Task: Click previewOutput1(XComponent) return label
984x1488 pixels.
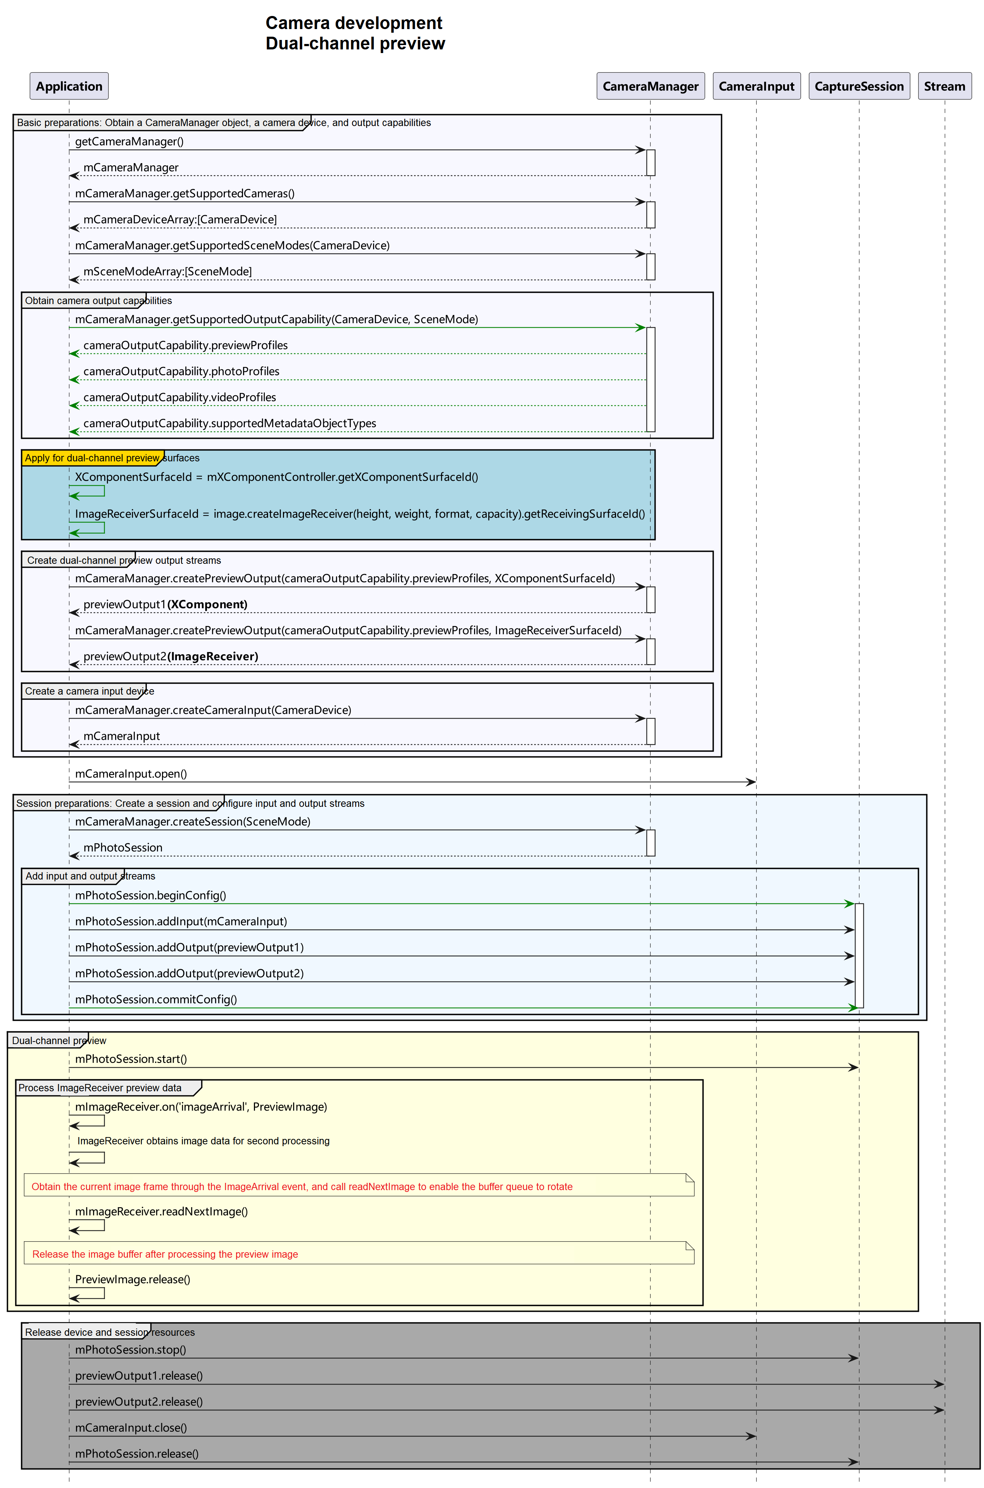Action: (165, 604)
